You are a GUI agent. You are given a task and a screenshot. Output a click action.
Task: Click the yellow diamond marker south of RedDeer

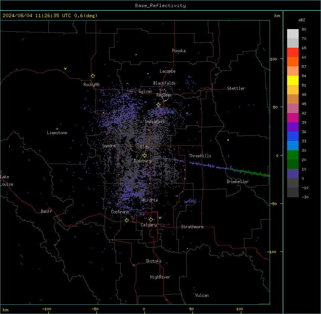tap(159, 105)
